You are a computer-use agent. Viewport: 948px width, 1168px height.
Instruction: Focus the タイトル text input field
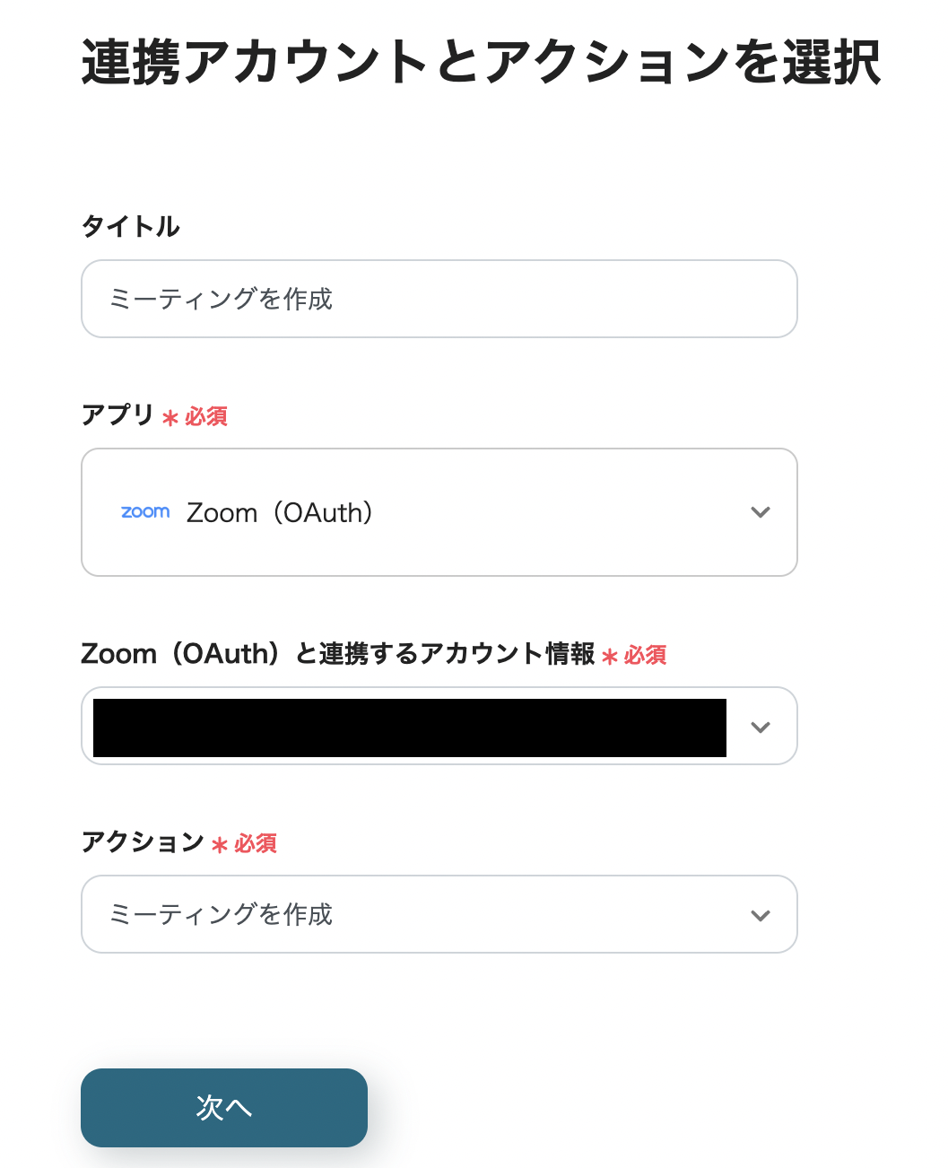tap(439, 299)
